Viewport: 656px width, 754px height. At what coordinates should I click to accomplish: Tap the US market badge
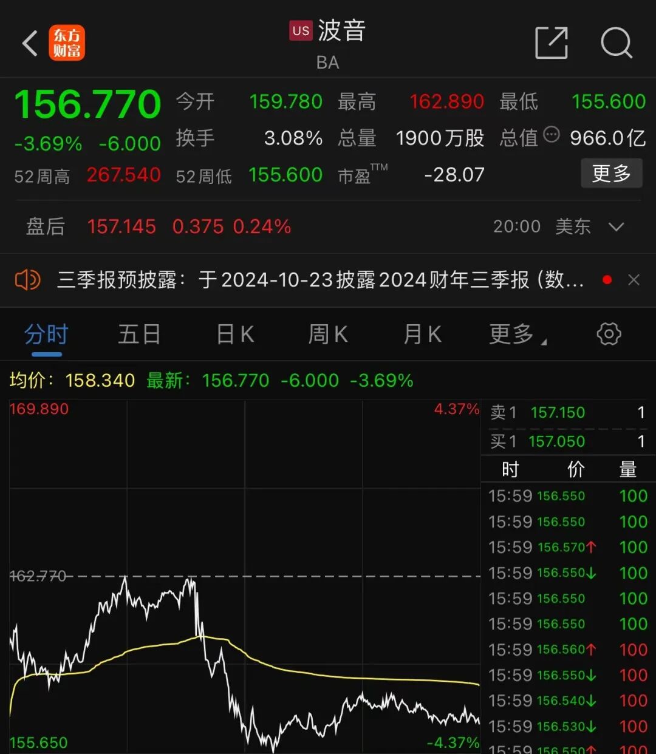point(301,31)
